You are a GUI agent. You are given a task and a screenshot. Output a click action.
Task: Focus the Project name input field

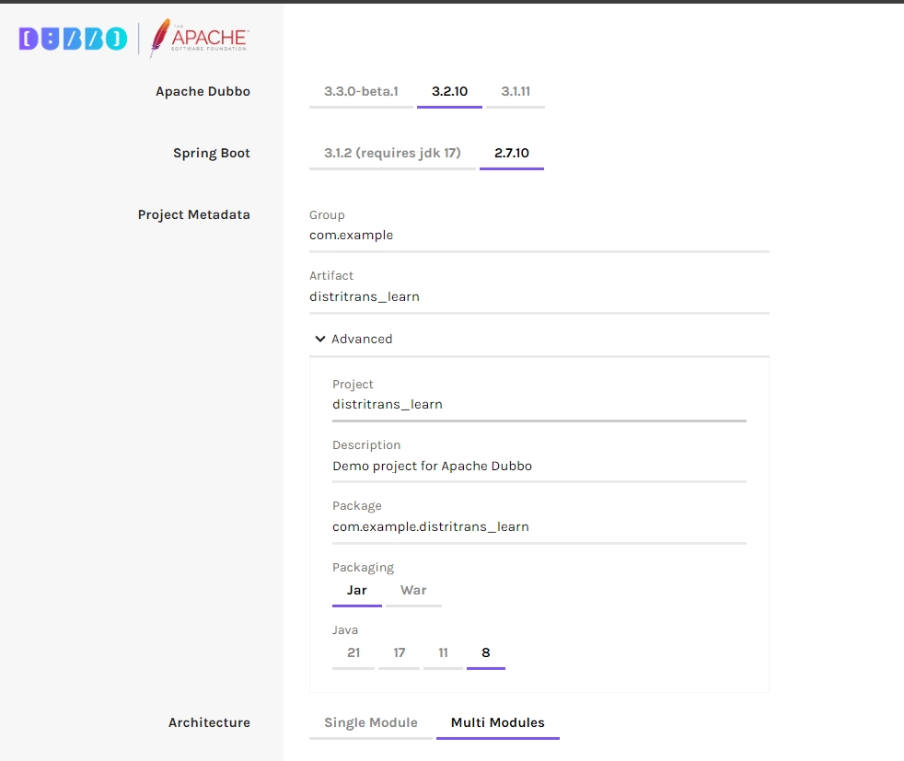[x=539, y=405]
